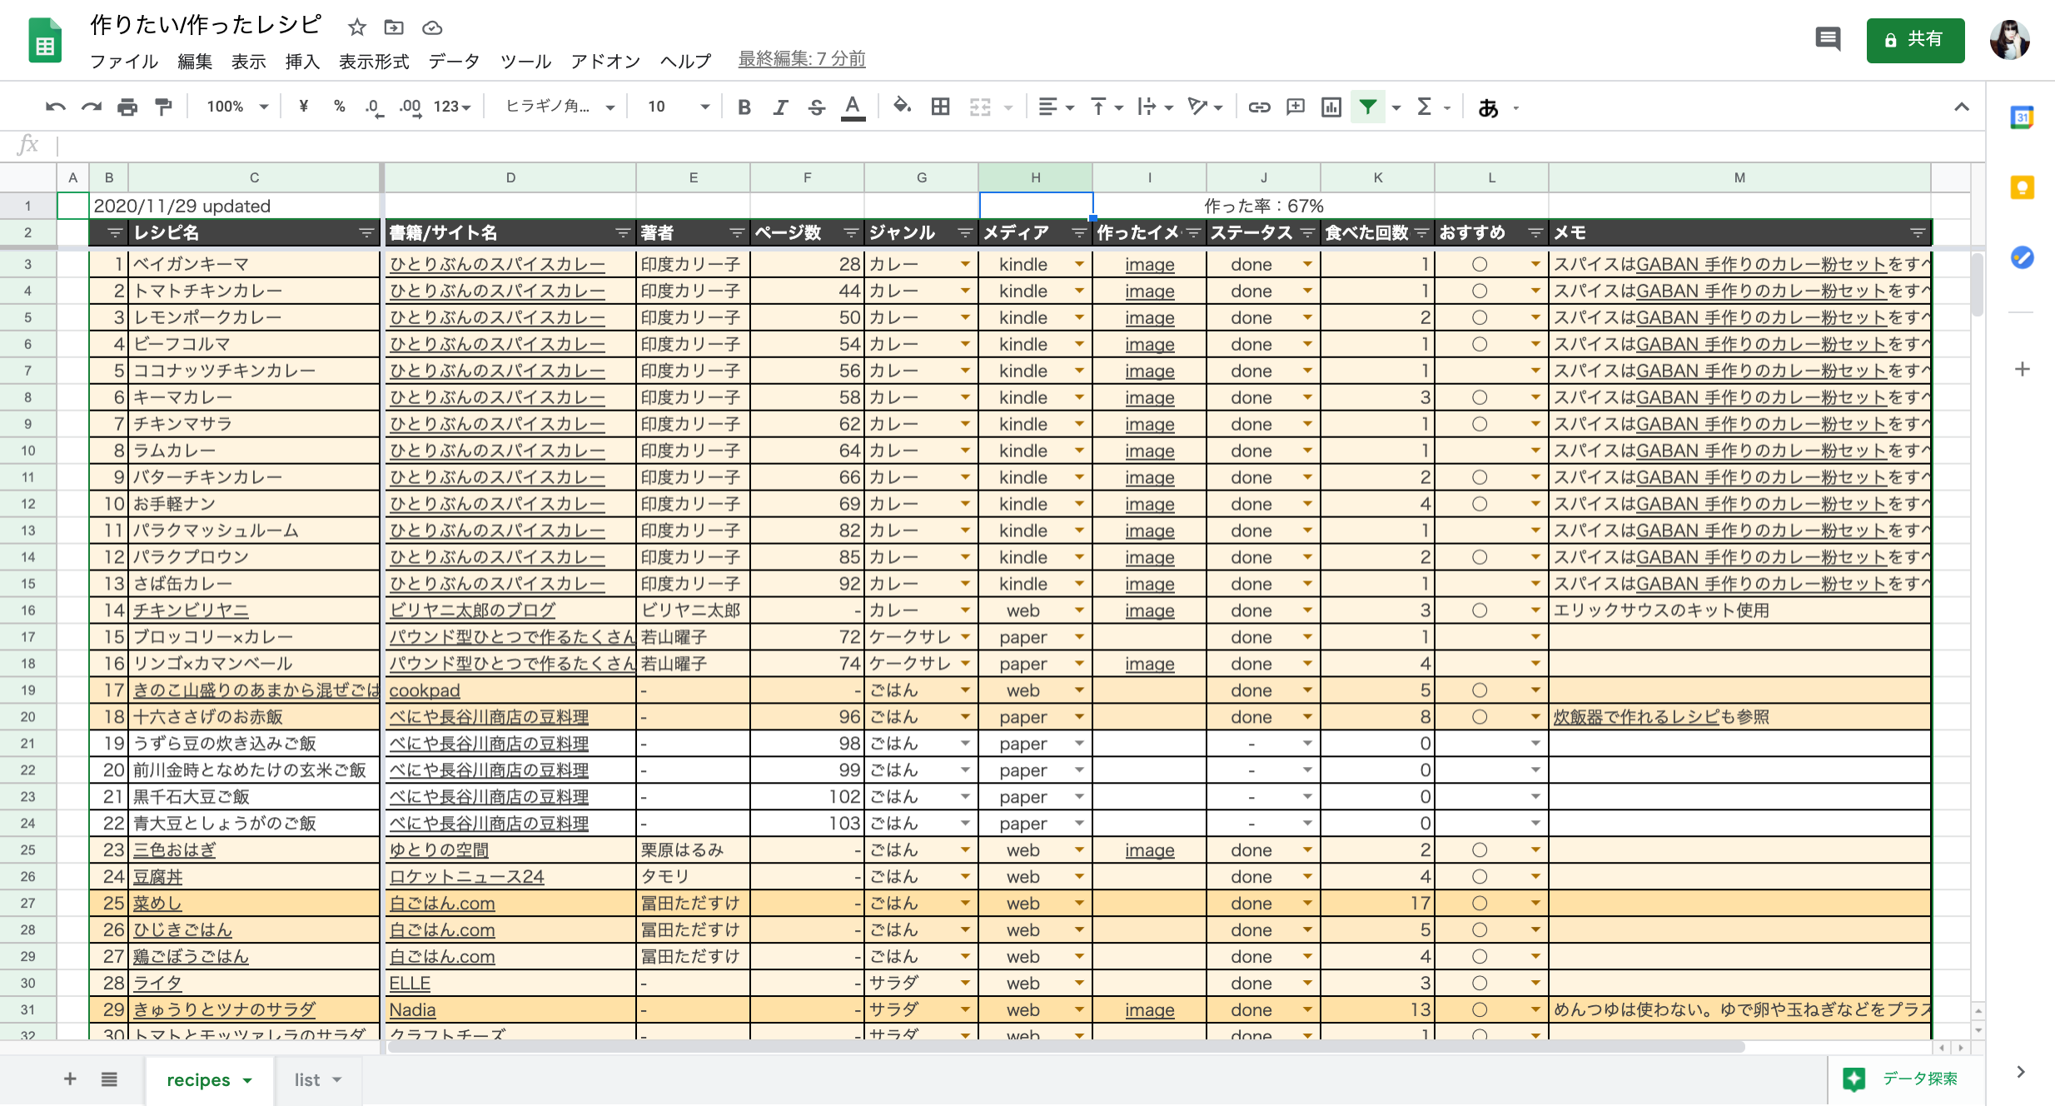
Task: Open the cookpad link in column D
Action: tap(425, 690)
